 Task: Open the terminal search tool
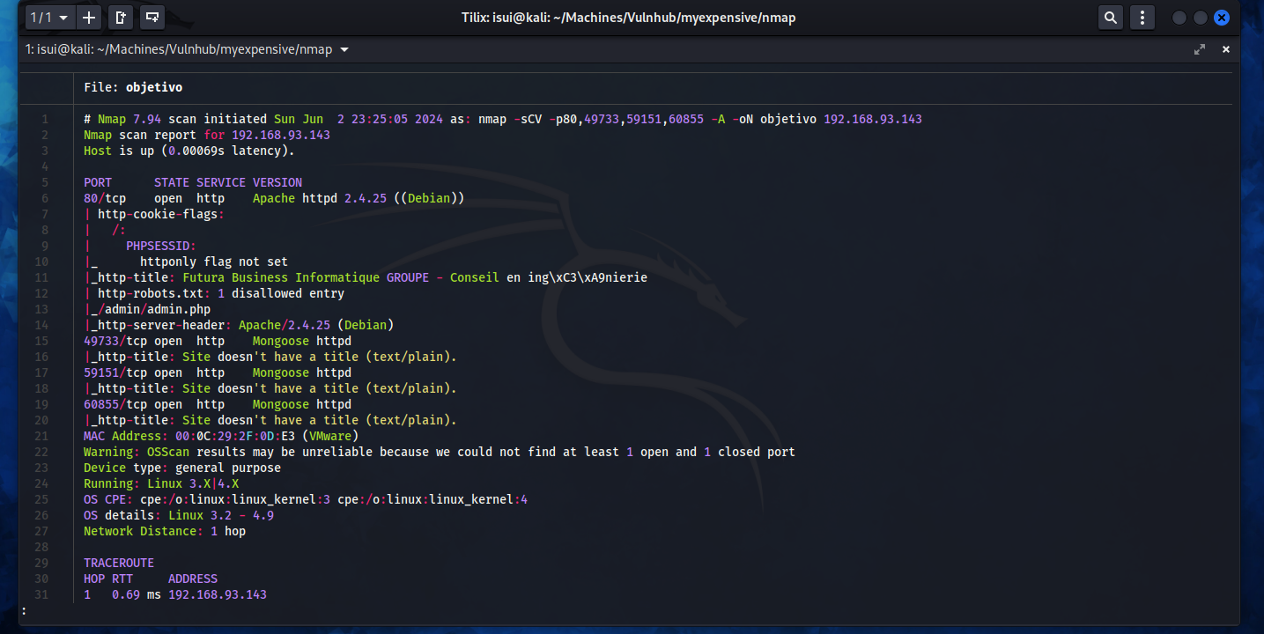tap(1111, 18)
